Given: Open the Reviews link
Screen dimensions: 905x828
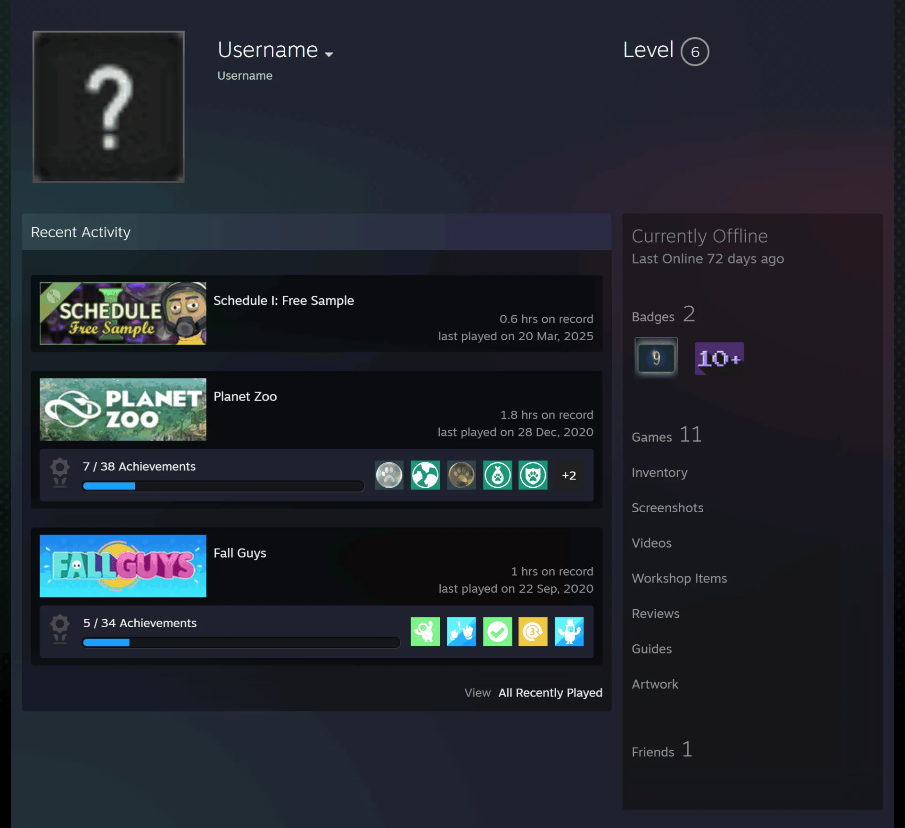Looking at the screenshot, I should pos(655,614).
